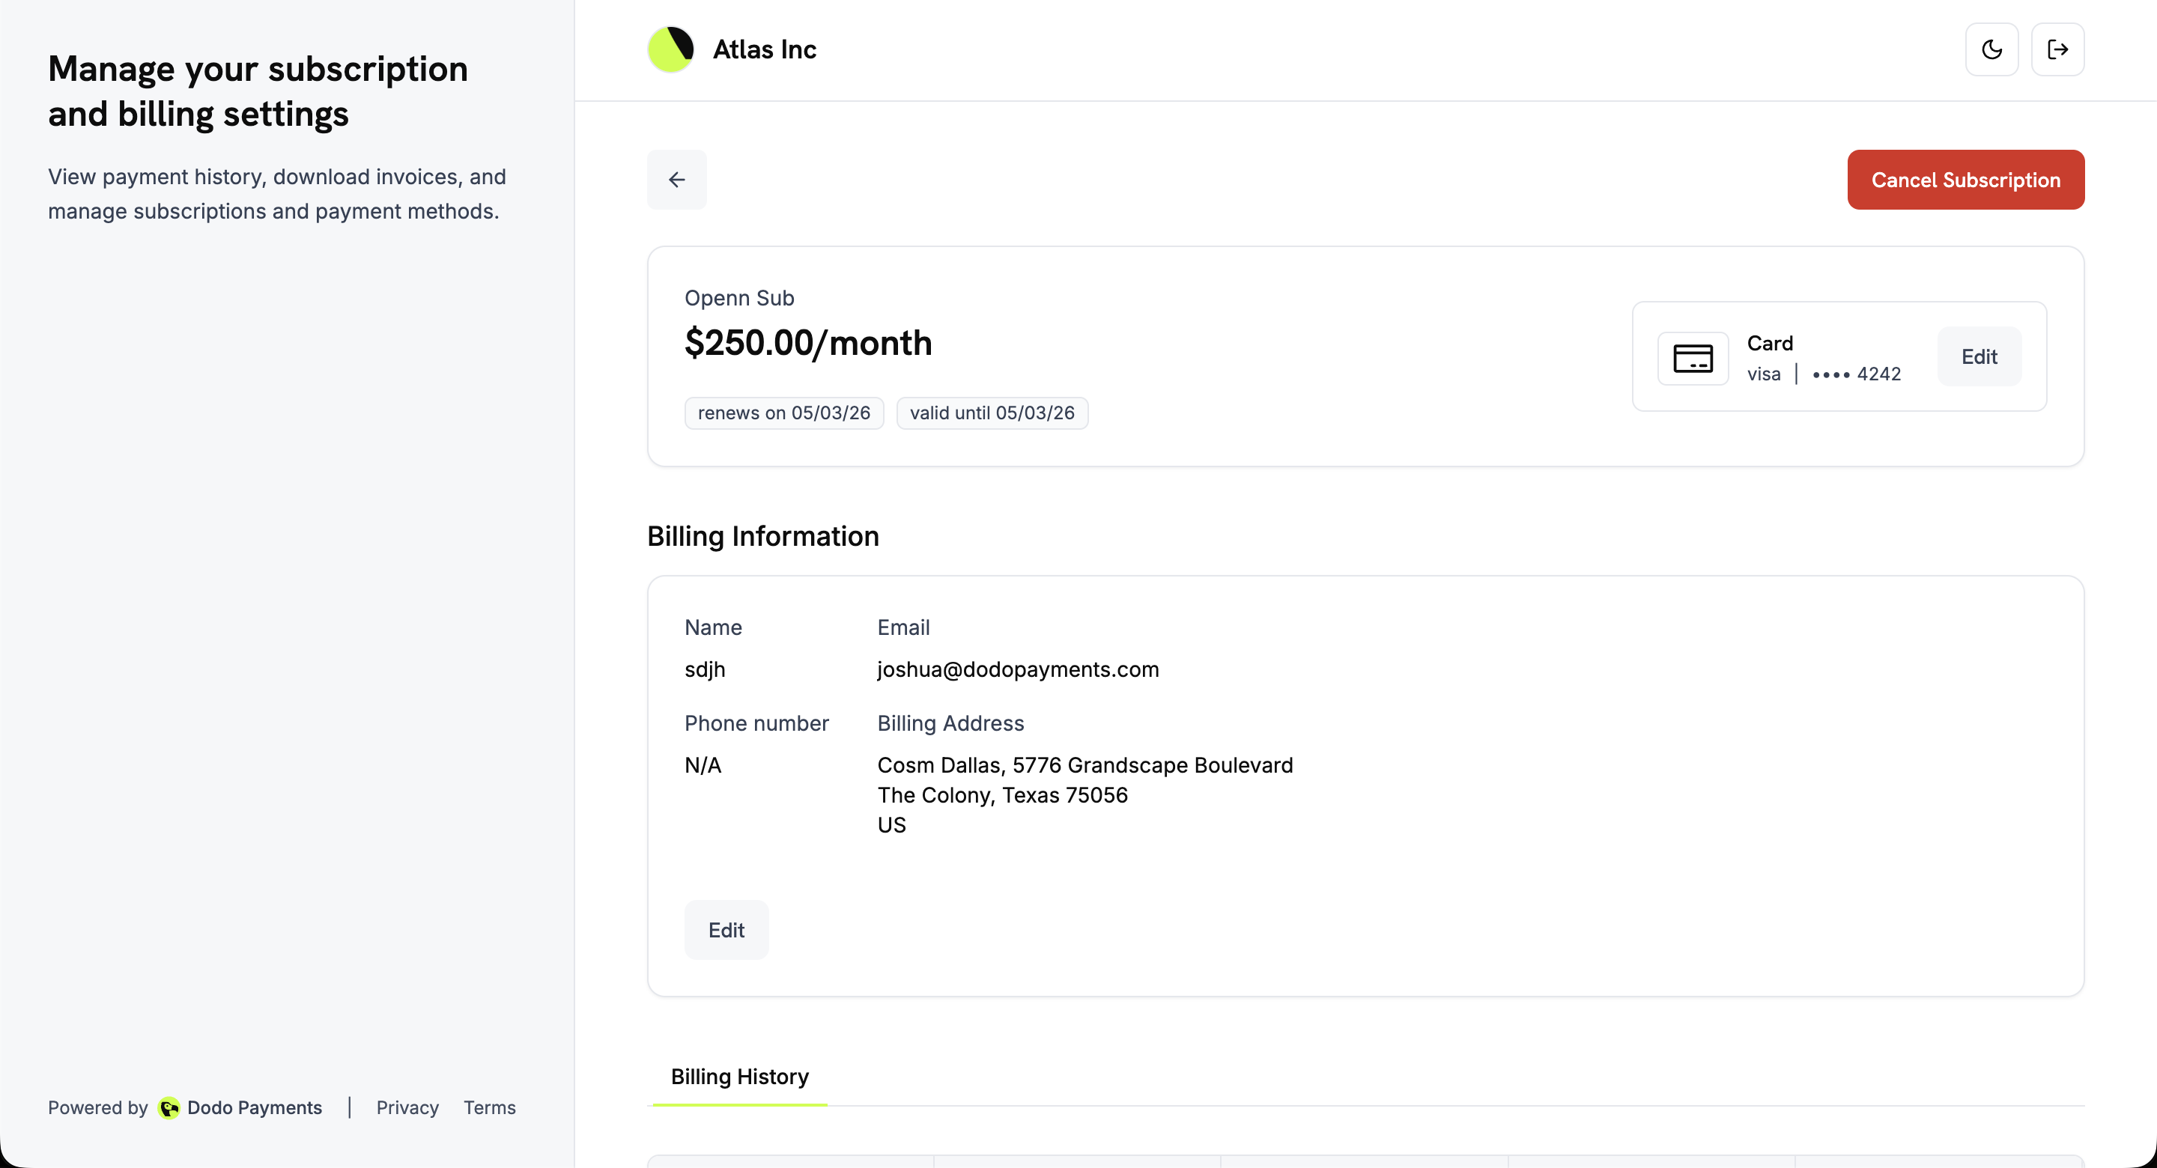Image resolution: width=2157 pixels, height=1168 pixels.
Task: Open the Privacy page
Action: click(407, 1107)
